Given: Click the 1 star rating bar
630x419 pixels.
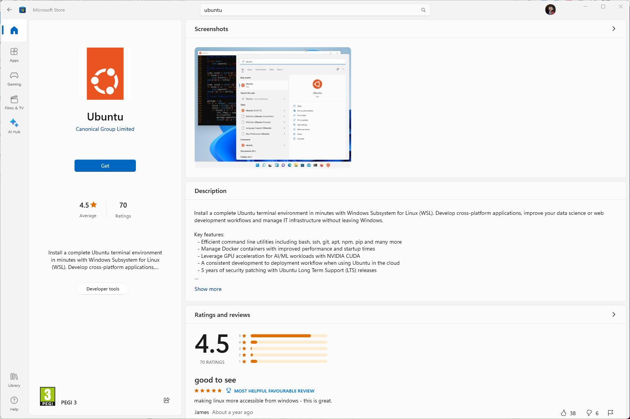Looking at the screenshot, I should point(289,361).
